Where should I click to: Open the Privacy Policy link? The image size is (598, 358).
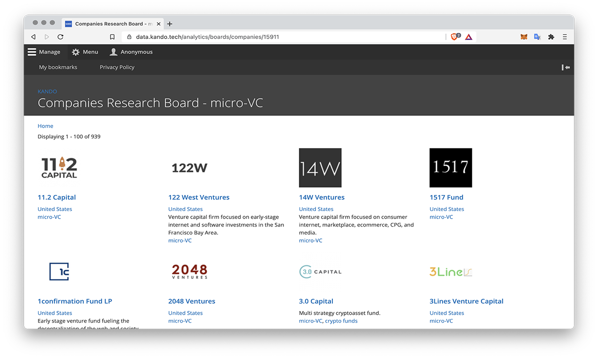117,67
